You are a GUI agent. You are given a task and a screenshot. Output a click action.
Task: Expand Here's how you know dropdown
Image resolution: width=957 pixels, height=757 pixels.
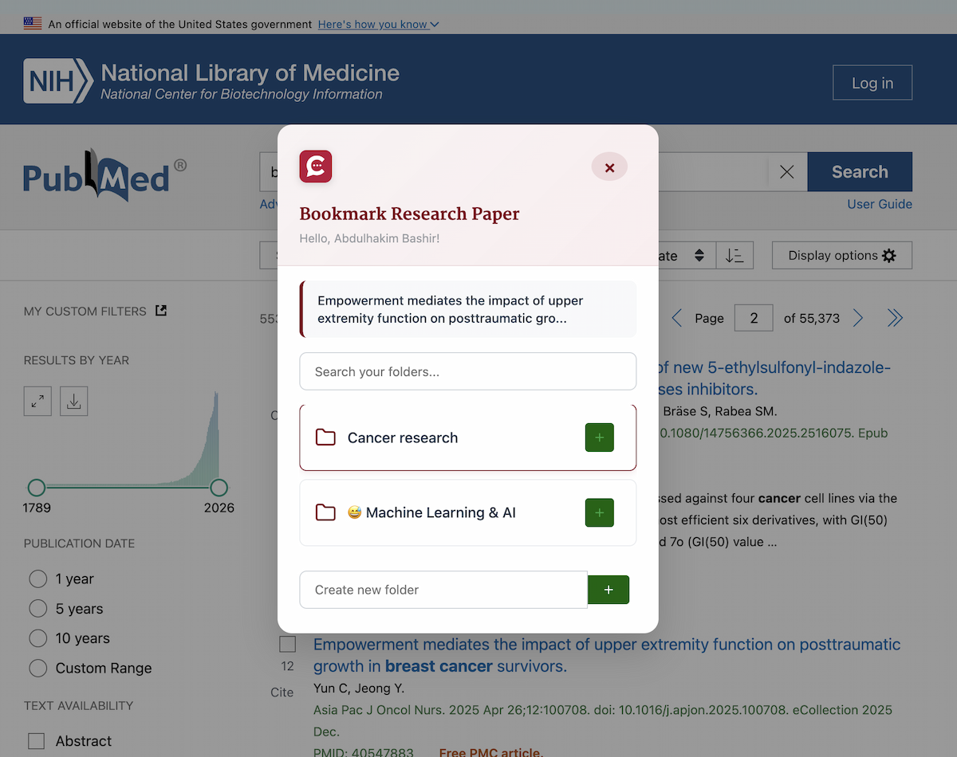378,24
